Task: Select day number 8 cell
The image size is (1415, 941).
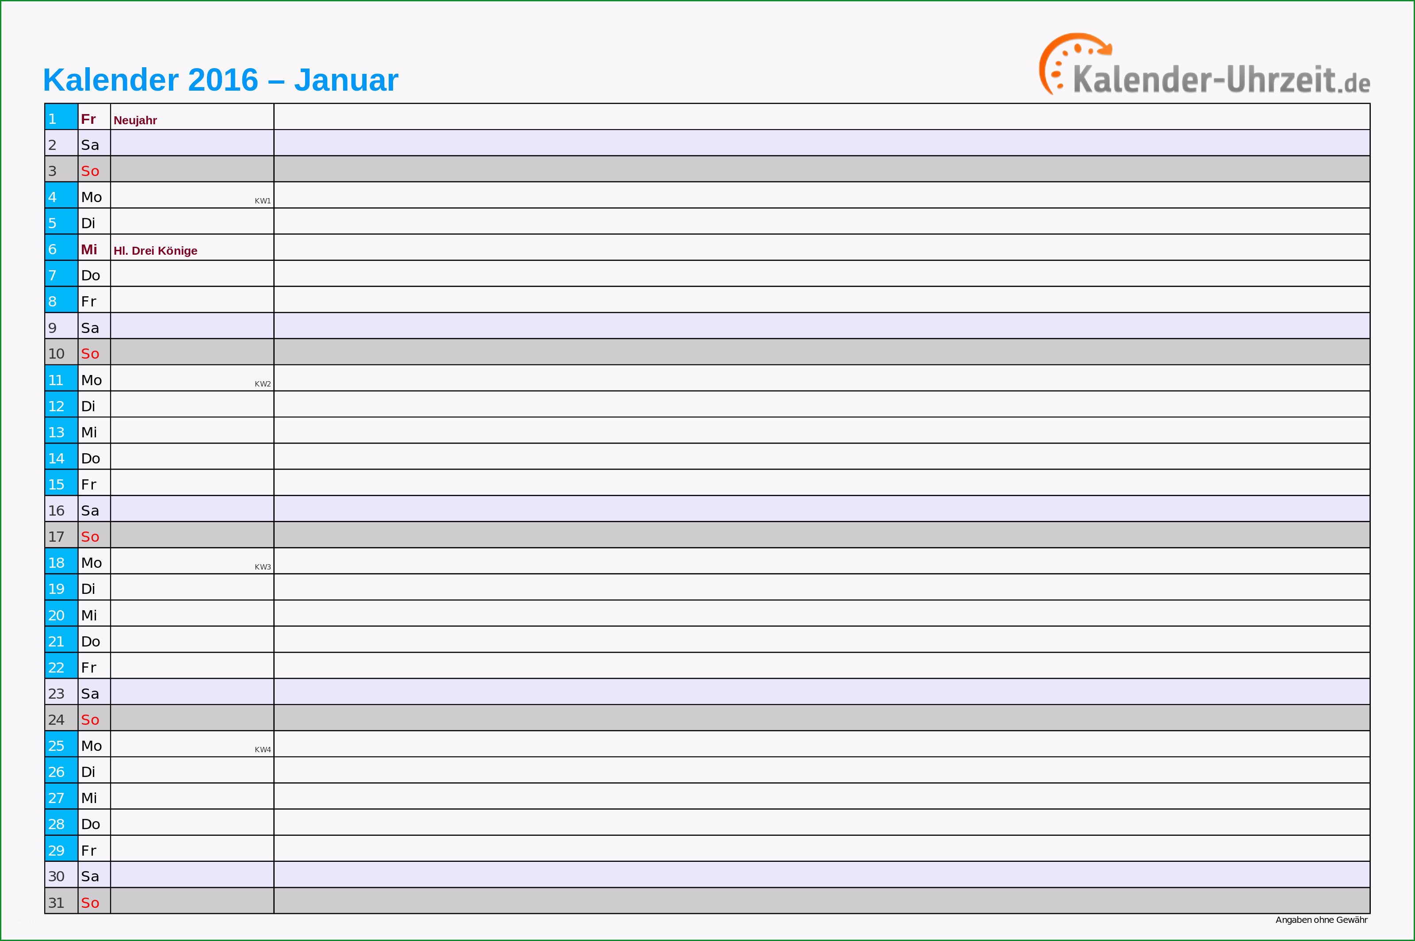Action: tap(61, 299)
